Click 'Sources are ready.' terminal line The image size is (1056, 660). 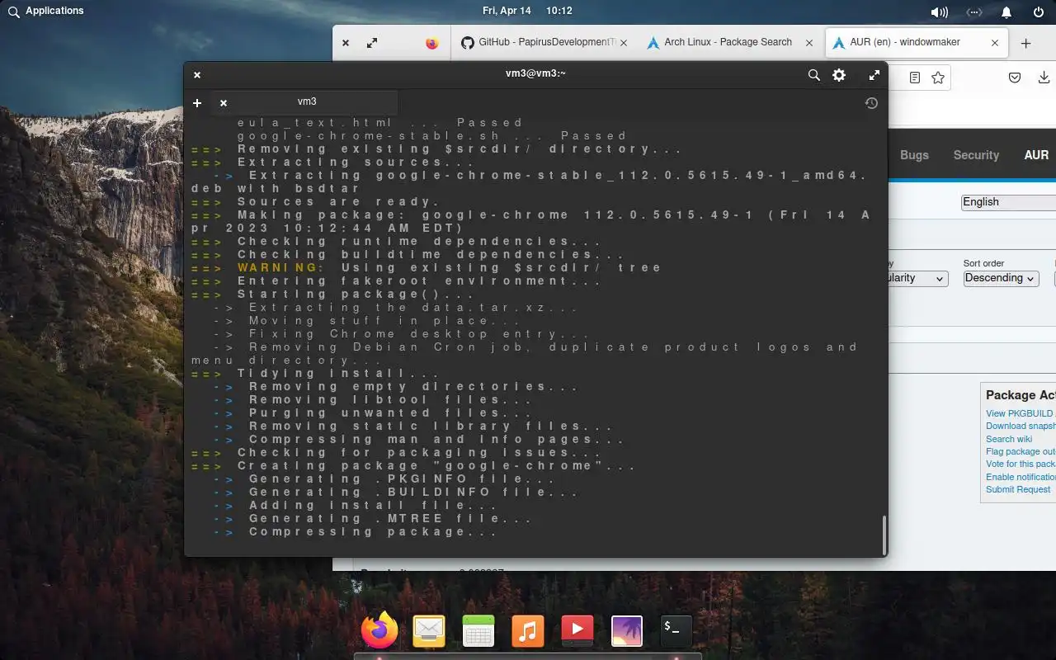coord(339,202)
